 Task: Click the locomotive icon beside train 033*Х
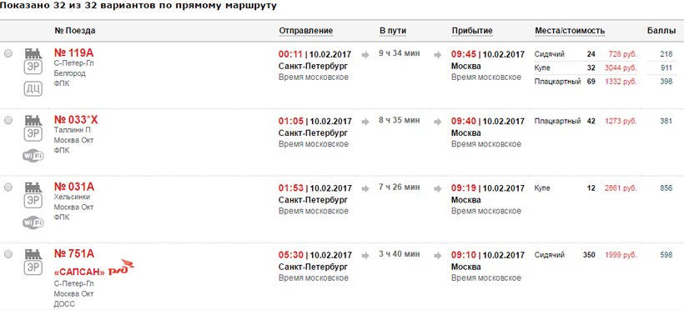pyautogui.click(x=33, y=120)
